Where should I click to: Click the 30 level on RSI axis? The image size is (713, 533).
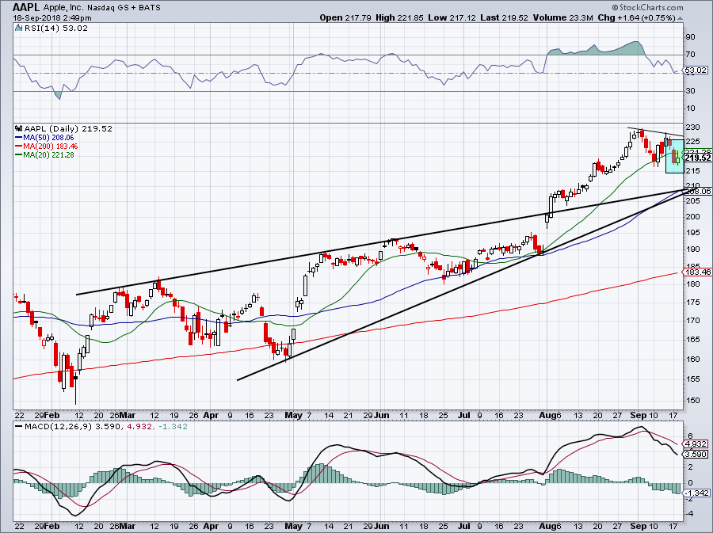tap(690, 91)
